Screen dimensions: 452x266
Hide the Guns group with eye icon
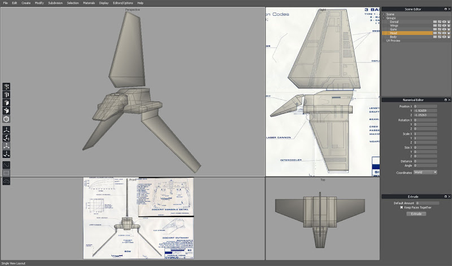pyautogui.click(x=444, y=29)
